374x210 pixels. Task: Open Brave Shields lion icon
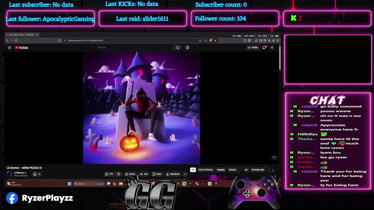tap(211, 41)
